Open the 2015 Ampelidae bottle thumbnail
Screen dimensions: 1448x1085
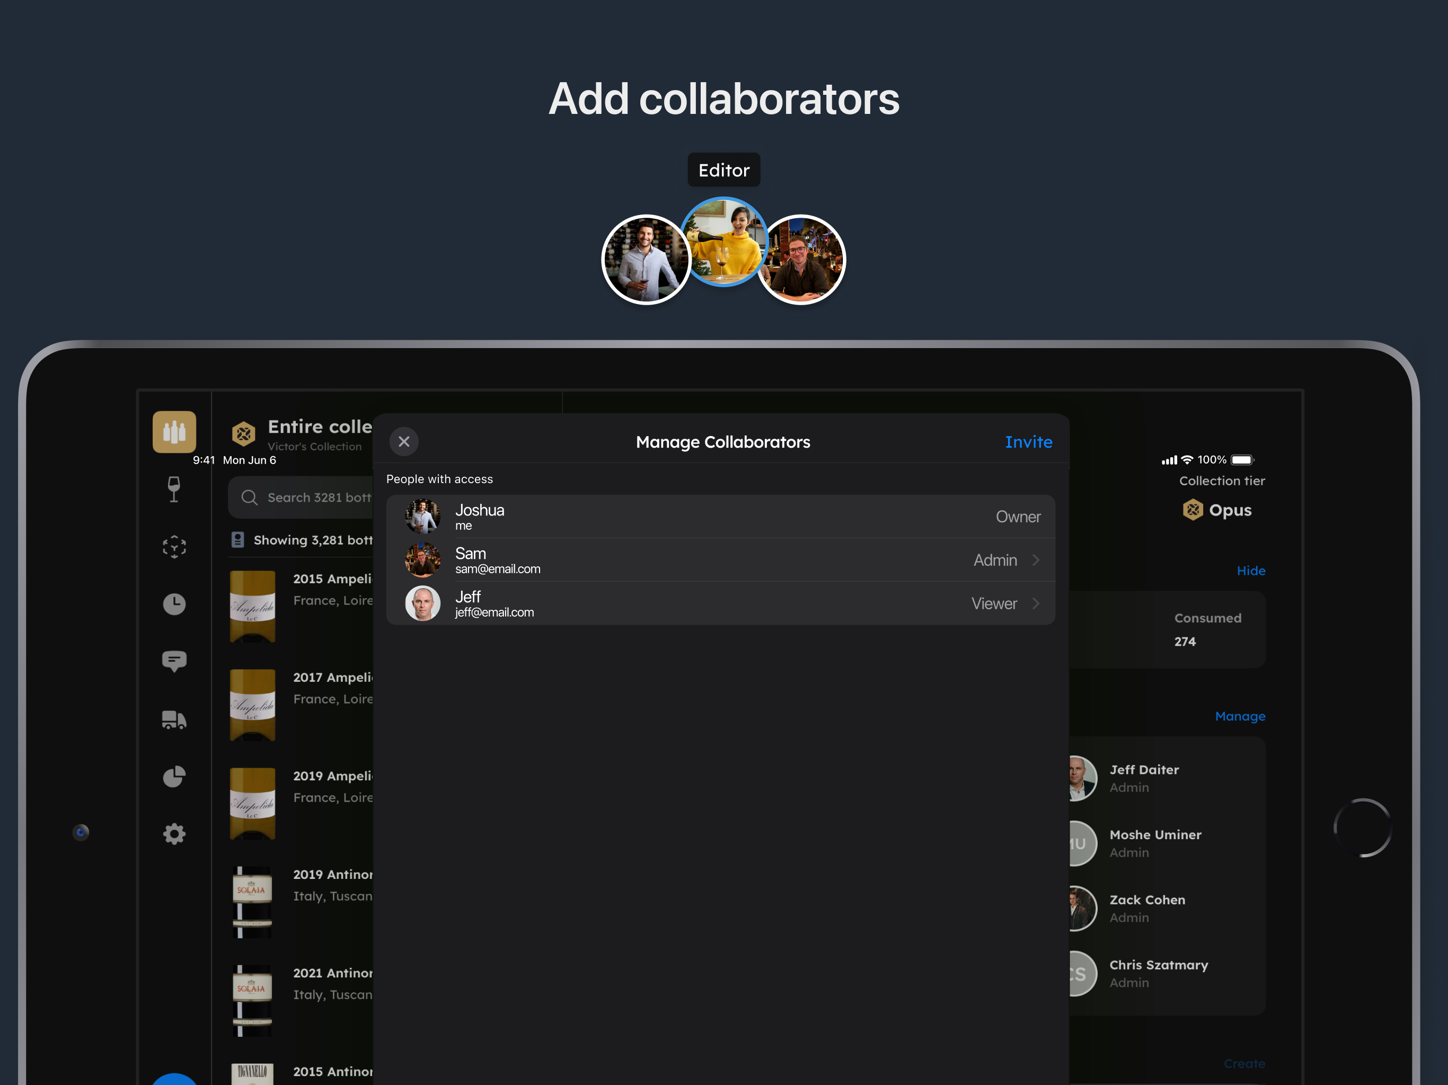coord(253,606)
